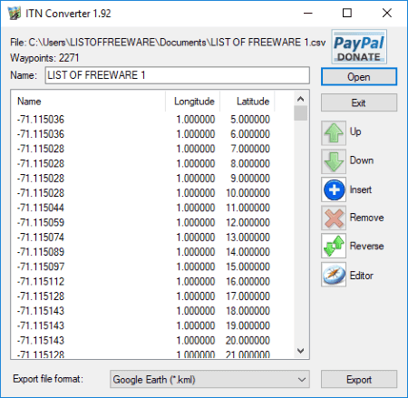Click the blue Insert plus icon

coord(334,189)
